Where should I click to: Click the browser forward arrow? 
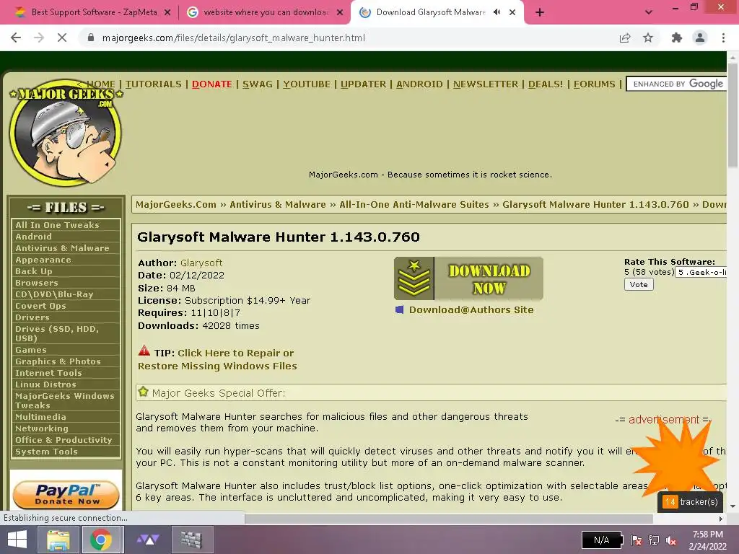point(39,38)
